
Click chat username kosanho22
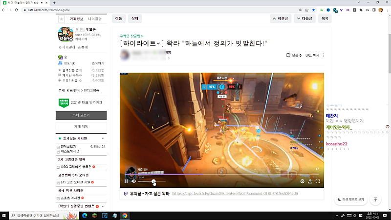click(x=336, y=144)
